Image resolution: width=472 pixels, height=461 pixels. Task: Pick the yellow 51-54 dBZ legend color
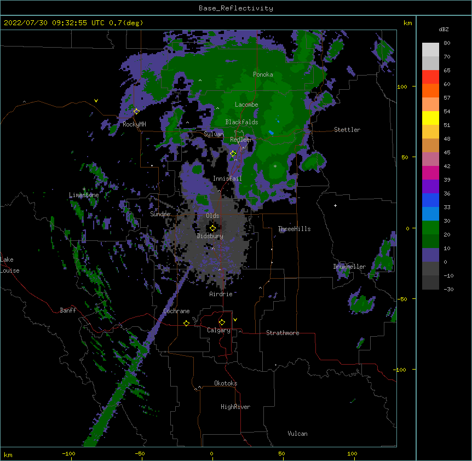(x=430, y=118)
